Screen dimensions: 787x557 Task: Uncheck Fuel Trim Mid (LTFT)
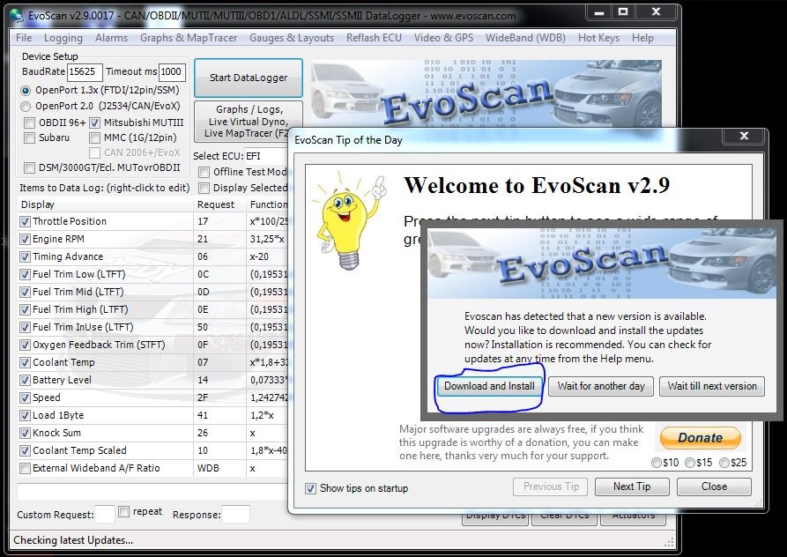pos(25,292)
